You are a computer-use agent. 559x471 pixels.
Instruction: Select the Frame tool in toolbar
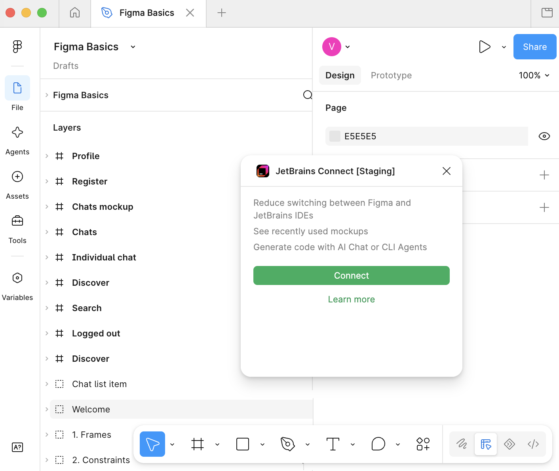click(198, 444)
